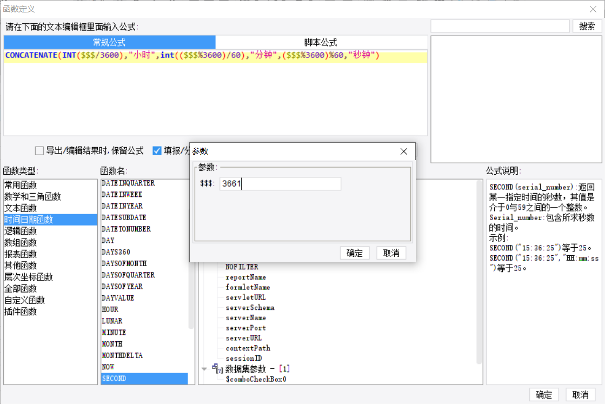Viewport: 605px width, 404px height.
Task: Select LUNAR function
Action: [144, 321]
